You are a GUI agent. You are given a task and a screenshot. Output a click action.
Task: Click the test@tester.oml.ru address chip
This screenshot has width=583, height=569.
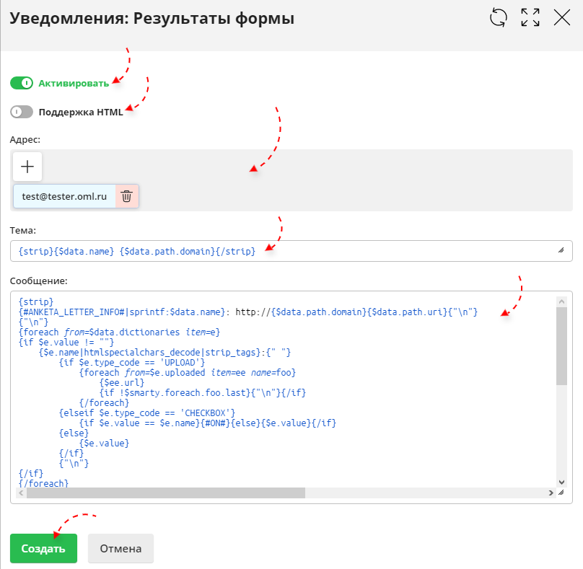(64, 195)
